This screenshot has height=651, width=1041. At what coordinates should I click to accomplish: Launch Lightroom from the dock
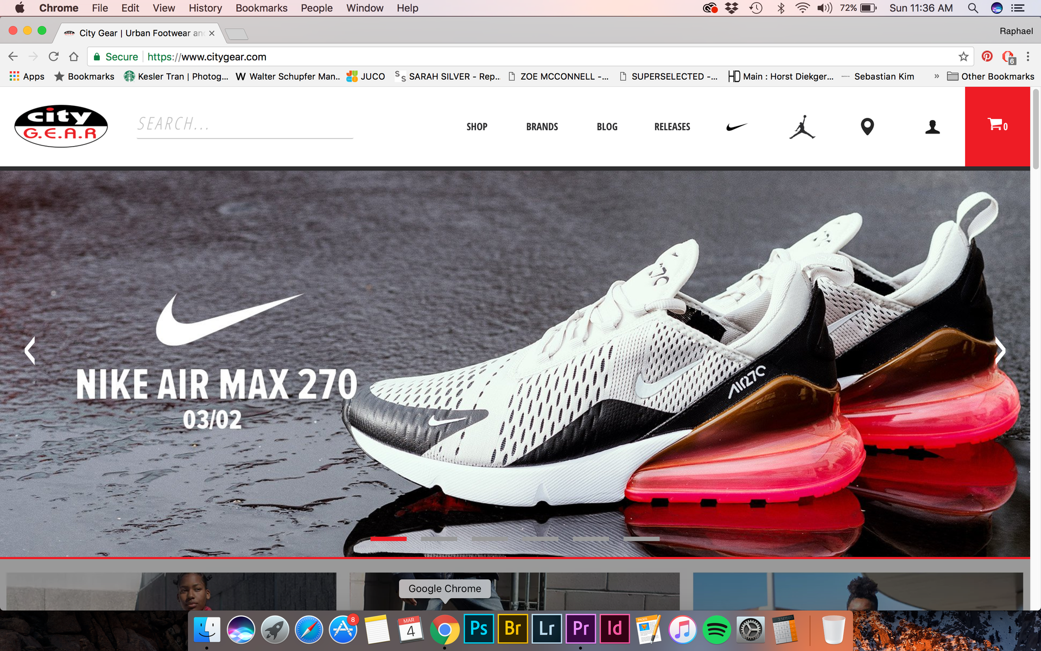(x=547, y=629)
